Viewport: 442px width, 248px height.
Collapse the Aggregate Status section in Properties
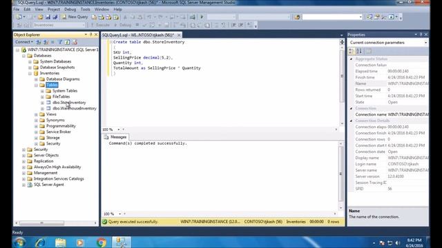[352, 59]
